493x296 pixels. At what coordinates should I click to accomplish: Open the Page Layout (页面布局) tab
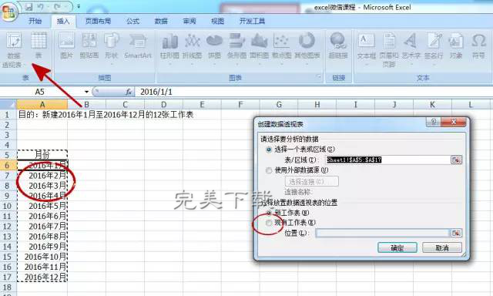(x=98, y=21)
